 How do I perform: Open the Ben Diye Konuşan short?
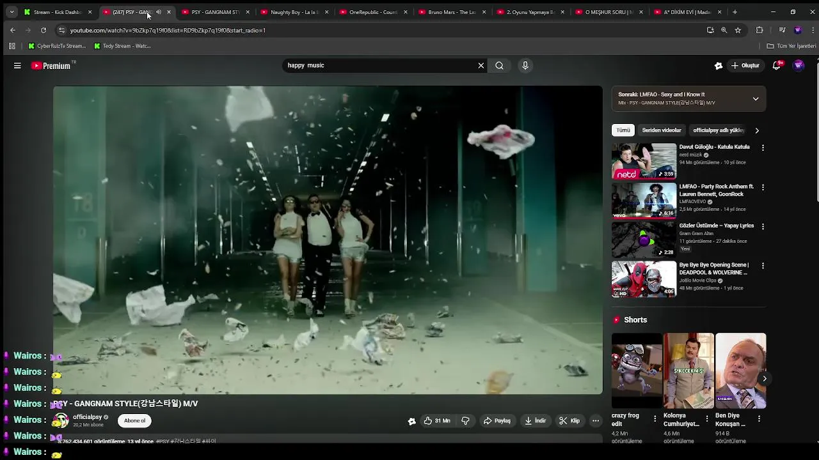[740, 371]
